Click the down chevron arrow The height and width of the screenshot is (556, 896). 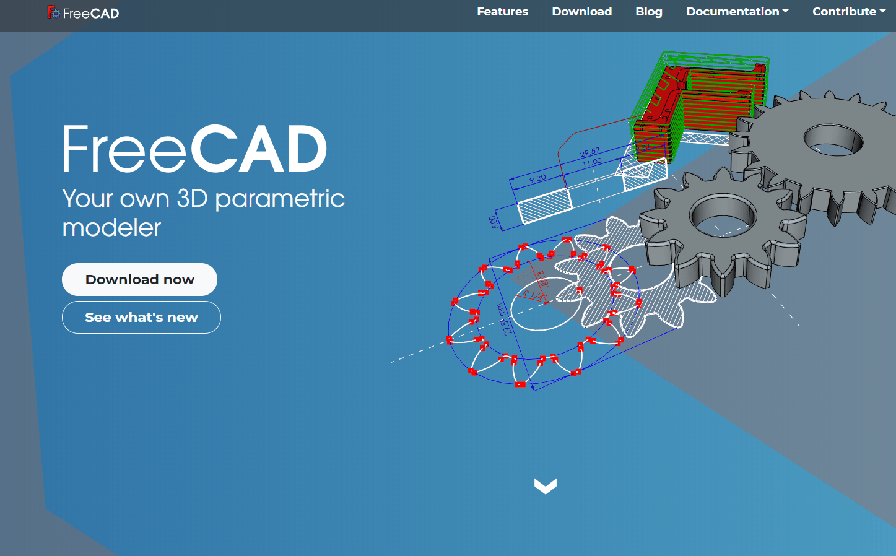point(546,486)
